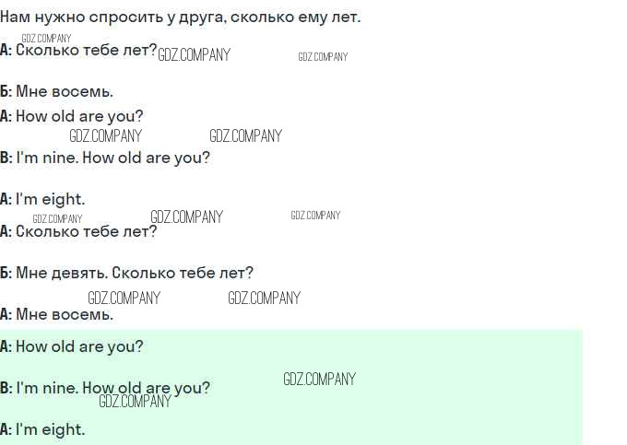Click the large GDZ.COMPANY watermark beside first 'Сколько тебе лет?'
The height and width of the screenshot is (445, 627).
click(x=194, y=55)
